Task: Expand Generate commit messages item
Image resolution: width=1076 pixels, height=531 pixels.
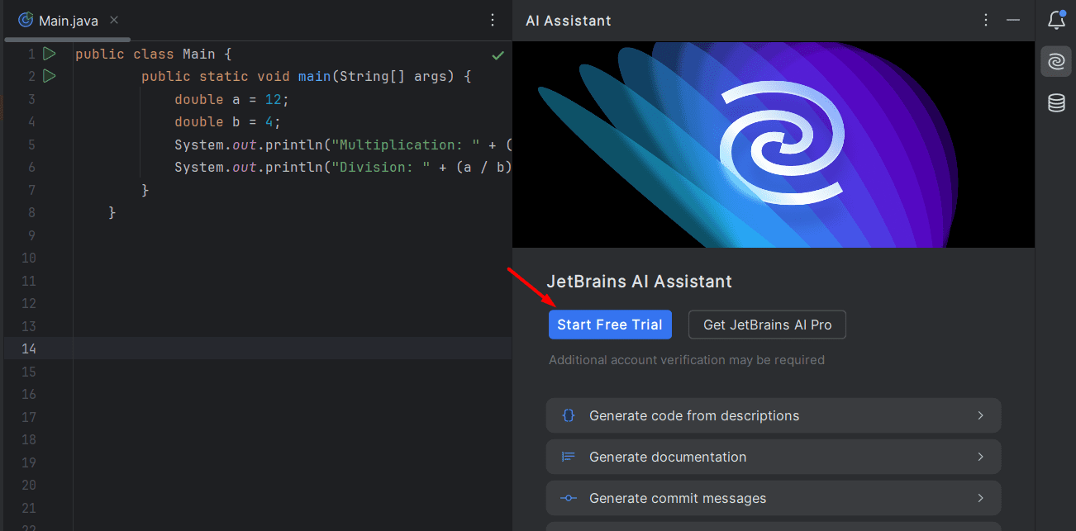Action: 774,498
